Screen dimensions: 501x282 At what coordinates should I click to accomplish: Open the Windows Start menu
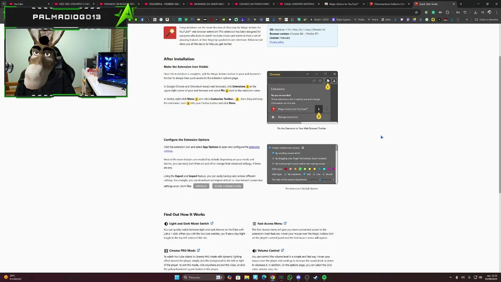click(177, 277)
